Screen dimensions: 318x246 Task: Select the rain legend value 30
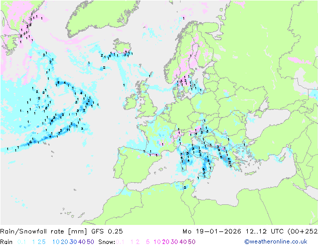pos(73,242)
